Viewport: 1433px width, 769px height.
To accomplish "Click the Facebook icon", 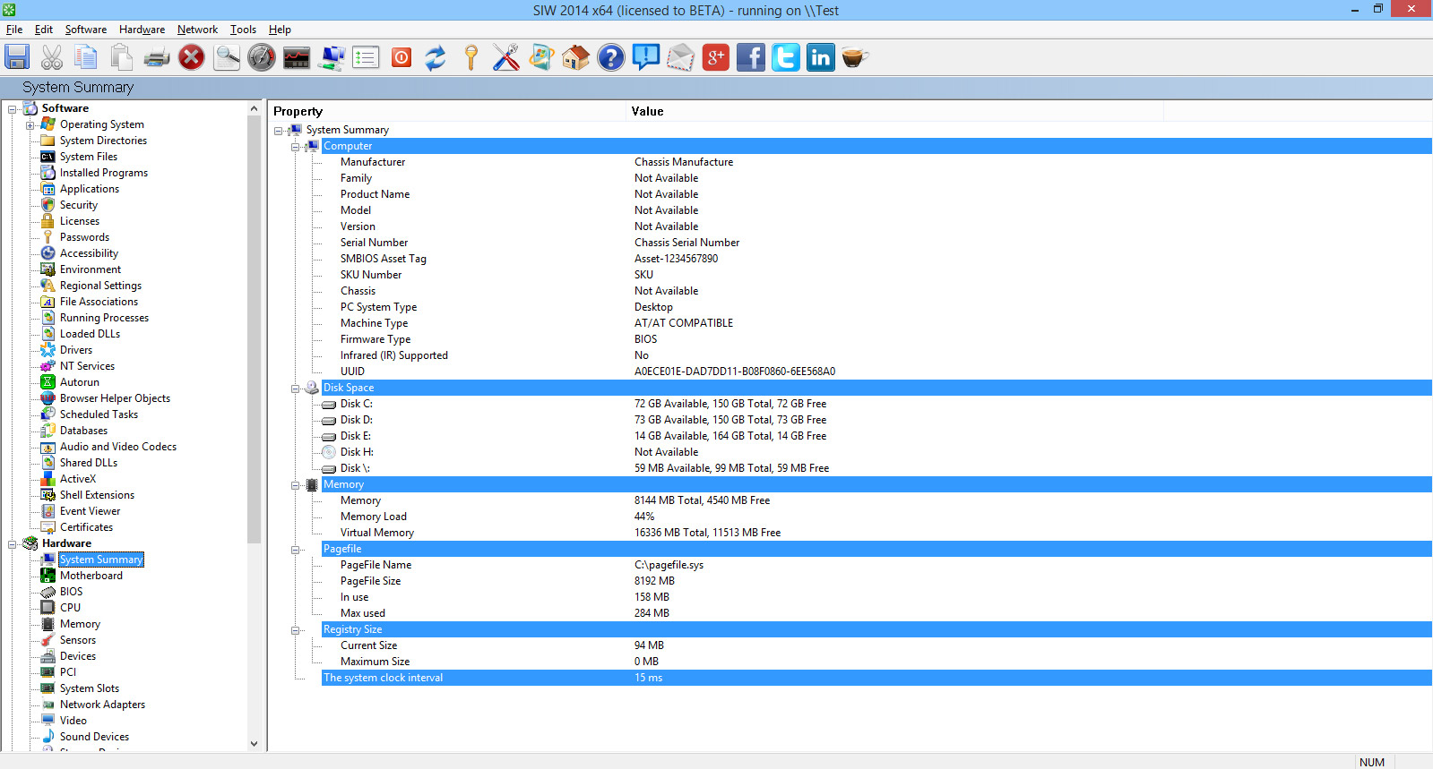I will 750,57.
